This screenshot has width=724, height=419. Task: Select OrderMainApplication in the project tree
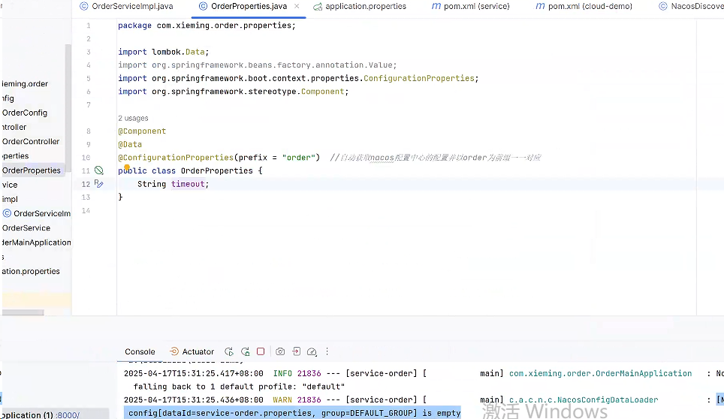(37, 243)
